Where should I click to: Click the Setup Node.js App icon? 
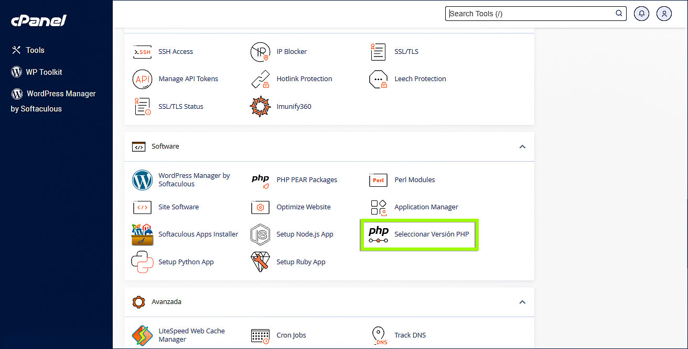pos(260,234)
